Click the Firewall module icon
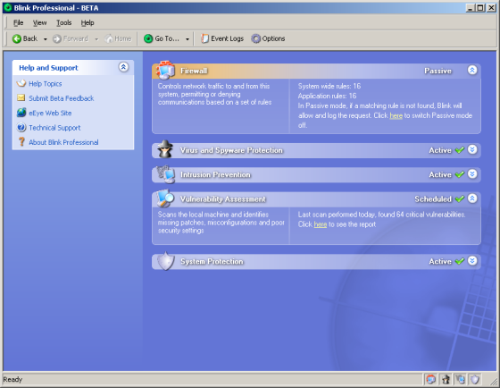Image resolution: width=500 pixels, height=388 pixels. (x=165, y=70)
